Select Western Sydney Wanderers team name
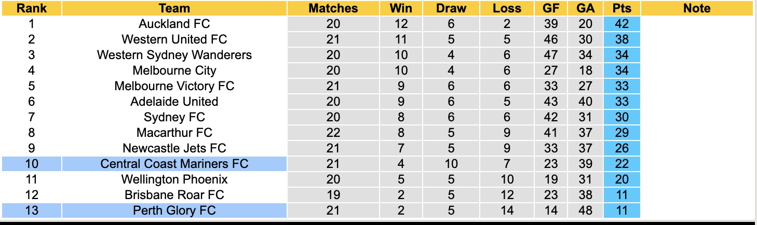This screenshot has height=225, width=757. [174, 55]
